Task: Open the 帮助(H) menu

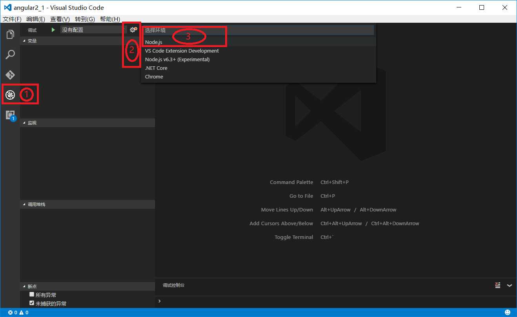Action: 110,19
